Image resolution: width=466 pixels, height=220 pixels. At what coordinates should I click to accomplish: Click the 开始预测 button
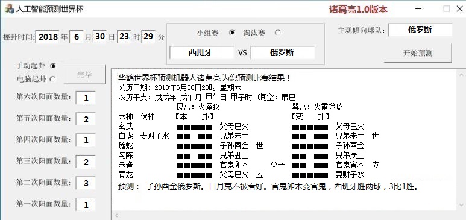[418, 53]
